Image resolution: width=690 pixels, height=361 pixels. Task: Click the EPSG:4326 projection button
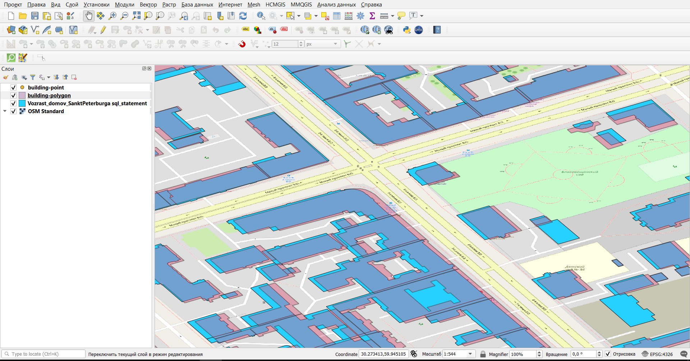[x=657, y=354]
